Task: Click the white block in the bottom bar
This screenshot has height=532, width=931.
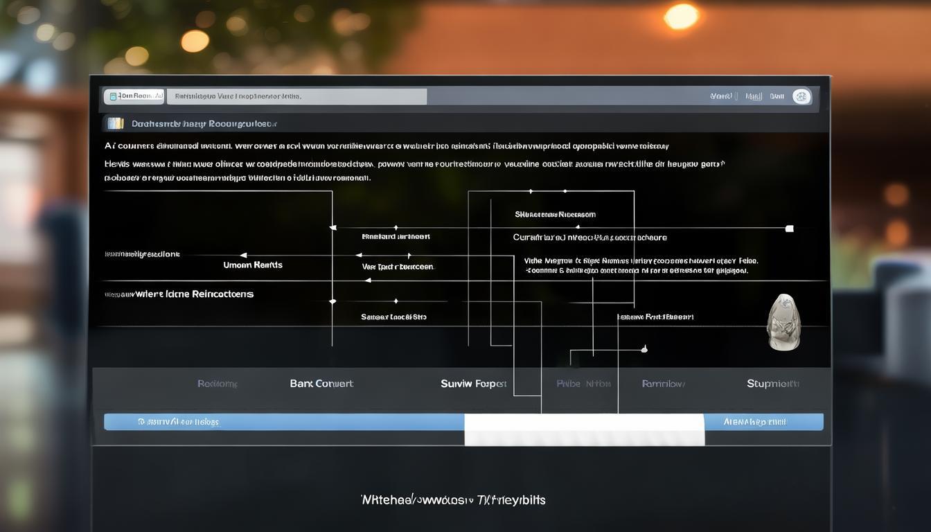Action: coord(584,429)
